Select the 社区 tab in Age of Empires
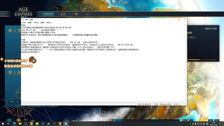224x126 pixels. pyautogui.click(x=63, y=14)
